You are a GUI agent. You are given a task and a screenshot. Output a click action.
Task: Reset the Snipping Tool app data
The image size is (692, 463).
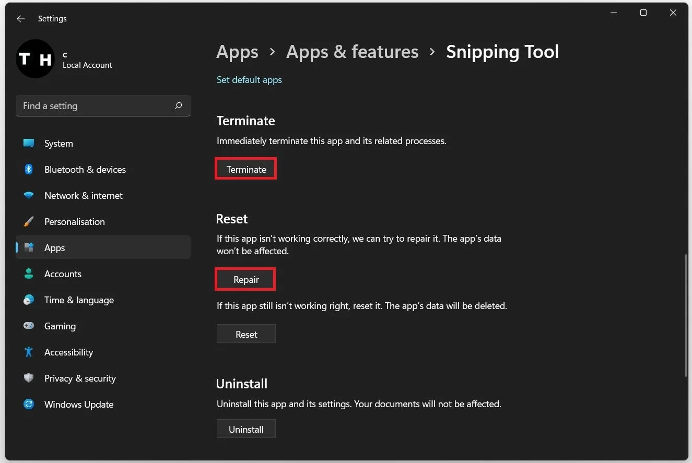[x=245, y=334]
